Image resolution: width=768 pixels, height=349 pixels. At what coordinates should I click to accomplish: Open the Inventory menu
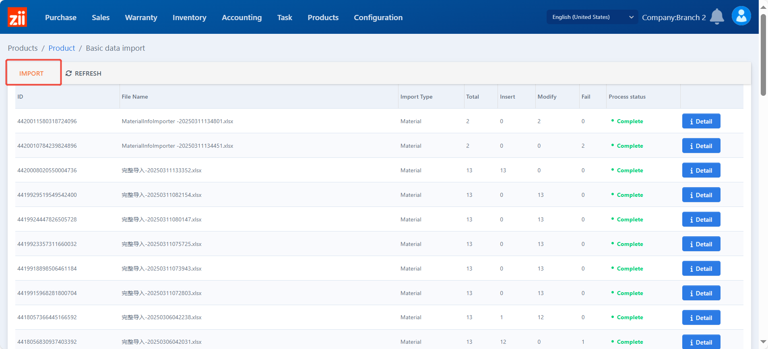pos(189,17)
